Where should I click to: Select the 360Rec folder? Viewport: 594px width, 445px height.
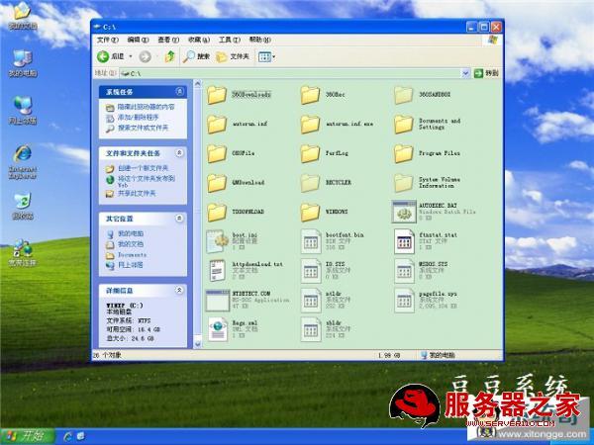[323, 95]
